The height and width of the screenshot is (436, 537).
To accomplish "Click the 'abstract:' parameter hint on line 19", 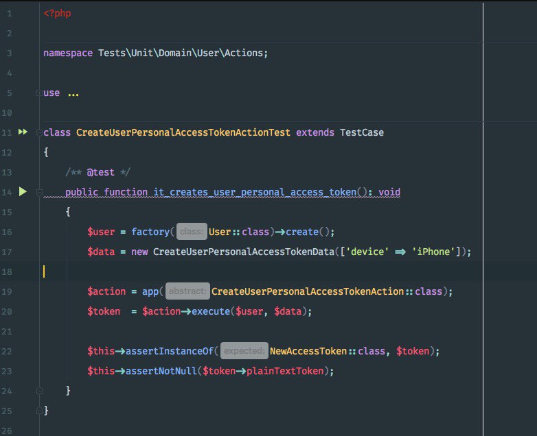I will (x=187, y=291).
